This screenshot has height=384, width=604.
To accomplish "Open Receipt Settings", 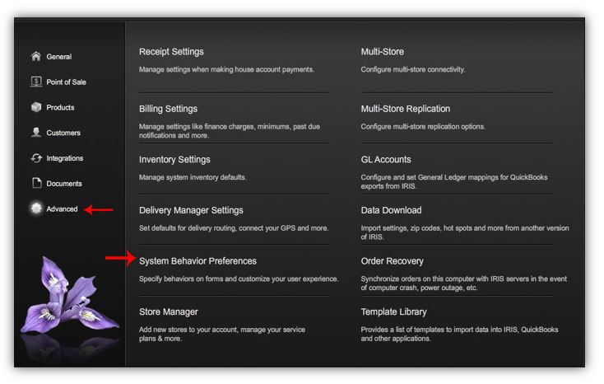I will 171,52.
